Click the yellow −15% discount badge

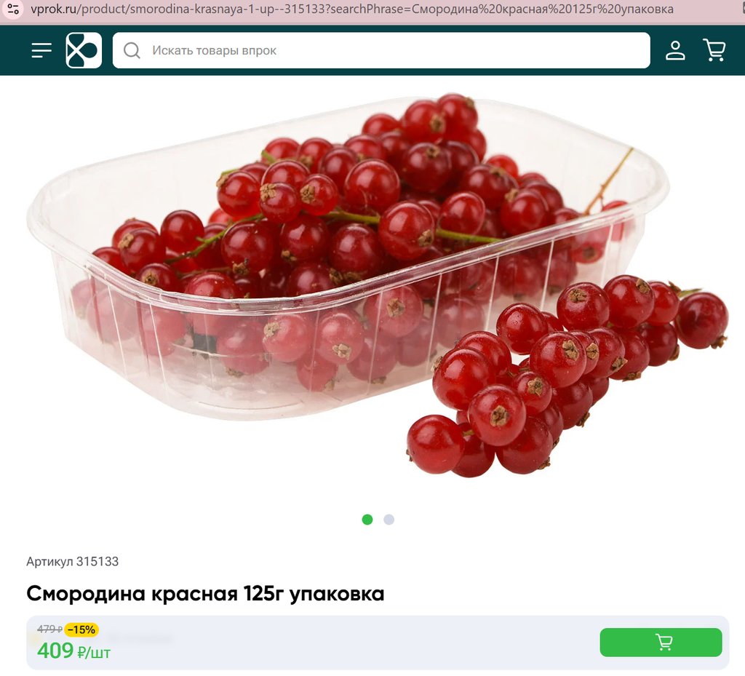[81, 629]
